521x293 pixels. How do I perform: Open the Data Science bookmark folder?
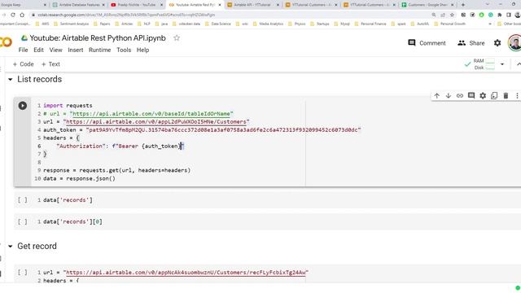tap(218, 24)
